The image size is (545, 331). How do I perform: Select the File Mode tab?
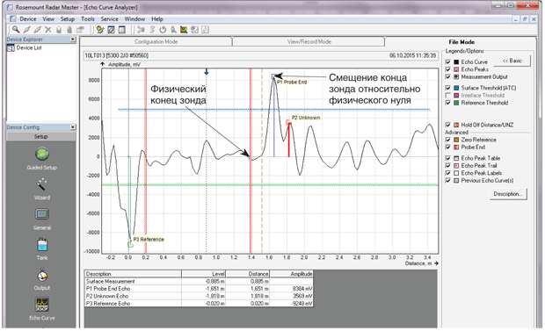pos(461,42)
